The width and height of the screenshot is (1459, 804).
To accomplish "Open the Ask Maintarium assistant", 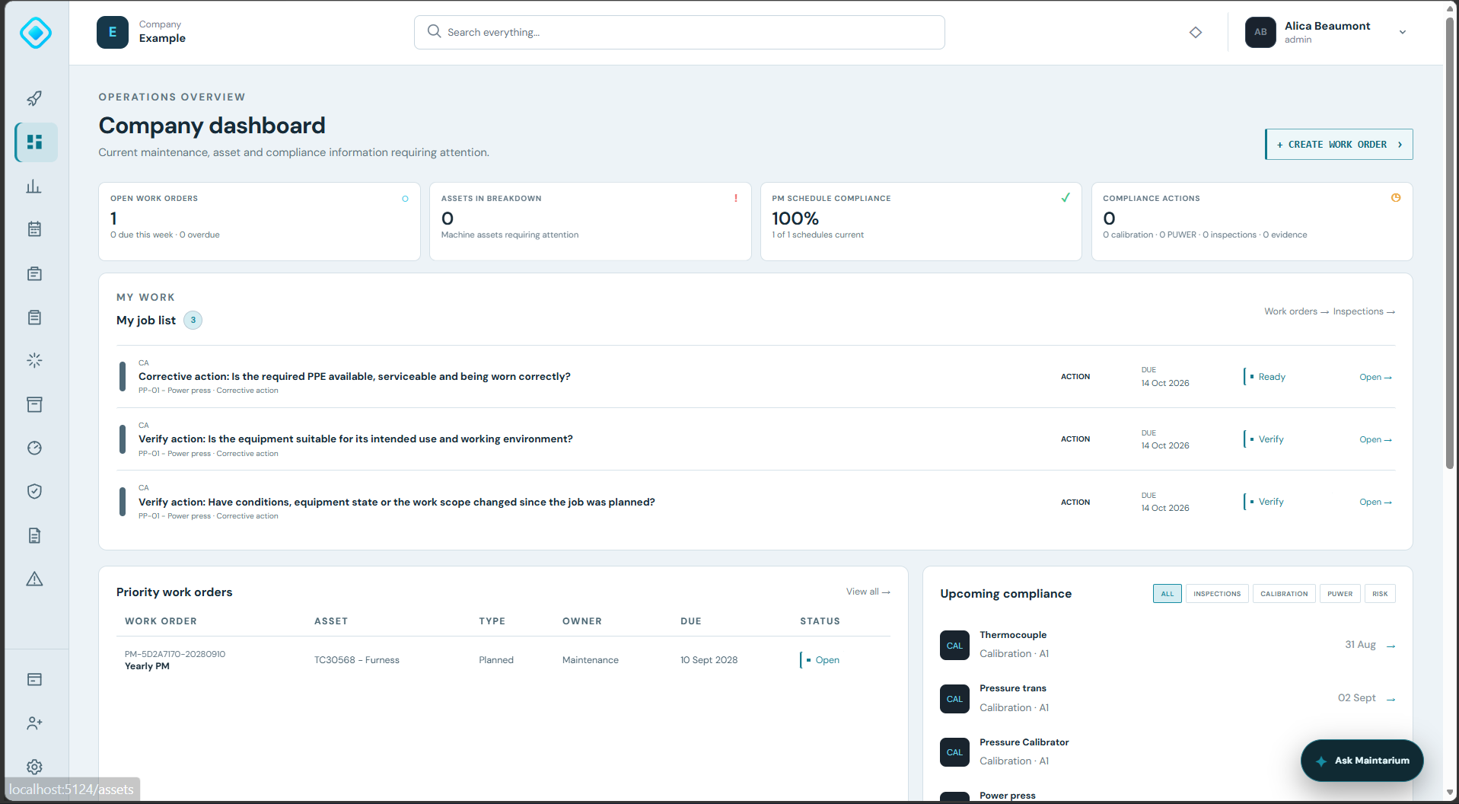I will [1362, 761].
